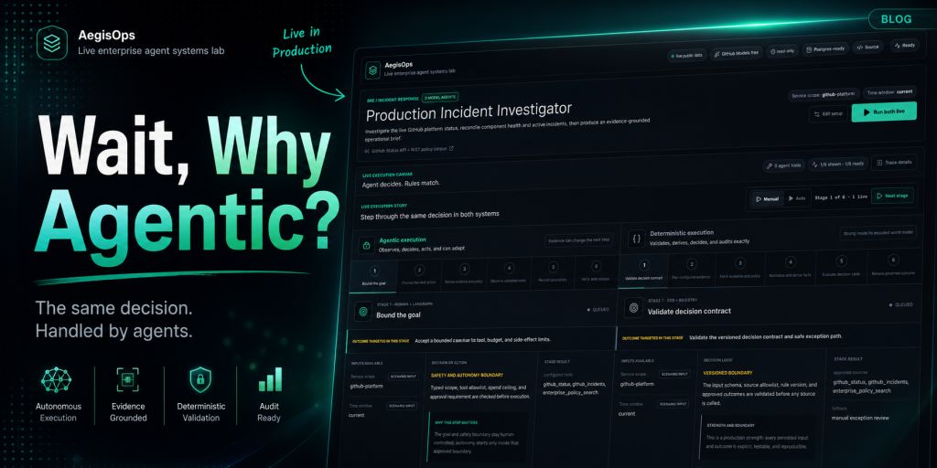937x468 pixels.
Task: Select deterministic step 2 Plan configured evidence
Action: pyautogui.click(x=692, y=269)
